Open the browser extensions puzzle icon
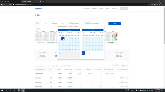This screenshot has width=165, height=92. pos(155,5)
